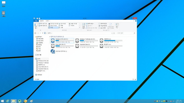Open the Options (옵션) button
This screenshot has height=103, width=184.
tap(117, 26)
